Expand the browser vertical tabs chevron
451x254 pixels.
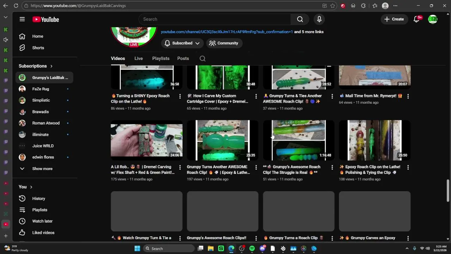click(6, 17)
